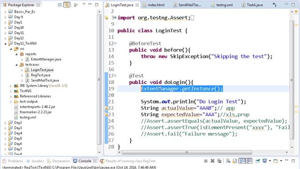Click the Terminate button in Console toolbar

(206, 161)
